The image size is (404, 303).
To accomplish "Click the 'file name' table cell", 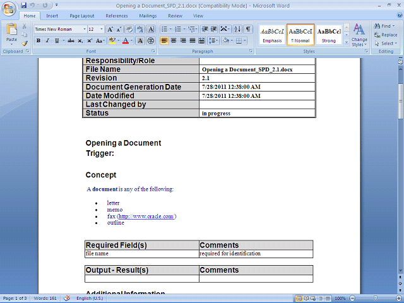I will [141, 254].
